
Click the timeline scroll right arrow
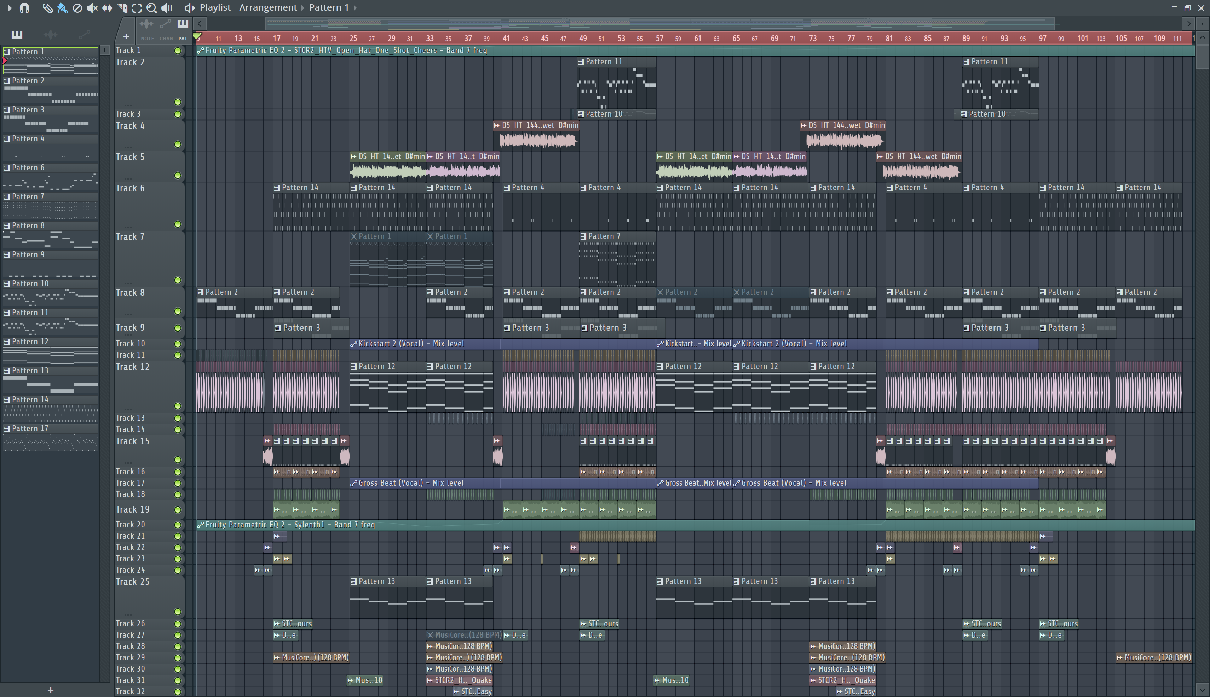[1188, 23]
